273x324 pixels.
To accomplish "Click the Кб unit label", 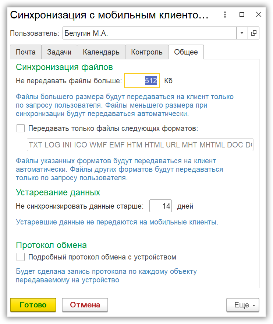I will click(x=168, y=81).
